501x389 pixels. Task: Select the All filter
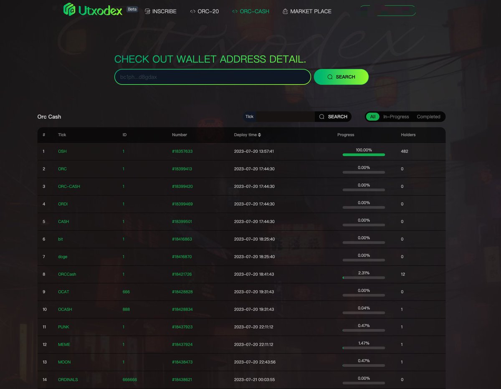pos(373,116)
